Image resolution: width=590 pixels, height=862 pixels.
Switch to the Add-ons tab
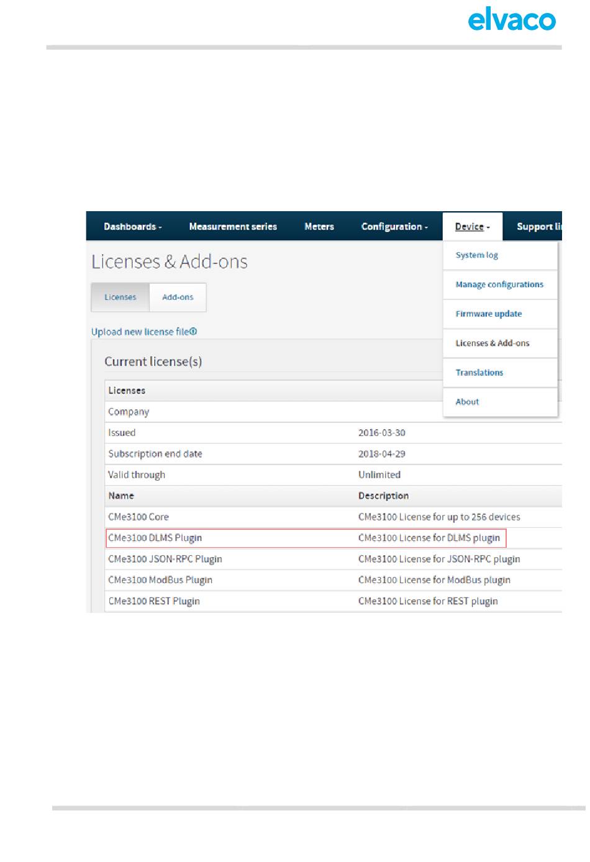[x=178, y=297]
